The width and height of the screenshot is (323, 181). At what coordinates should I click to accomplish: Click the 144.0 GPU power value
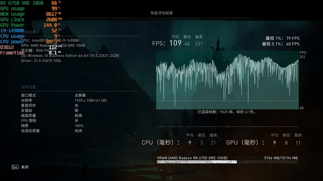coord(50,25)
